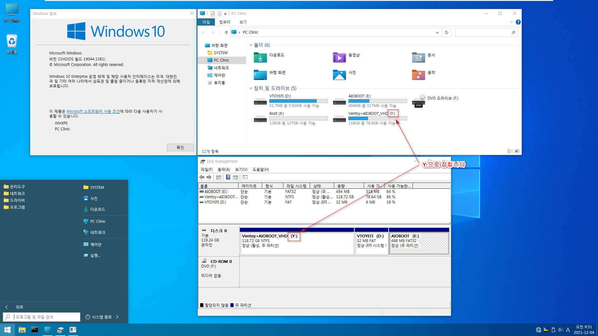Screen dimensions: 598x336
Task: Open the PC Clinic desktop icon
Action: point(12,13)
